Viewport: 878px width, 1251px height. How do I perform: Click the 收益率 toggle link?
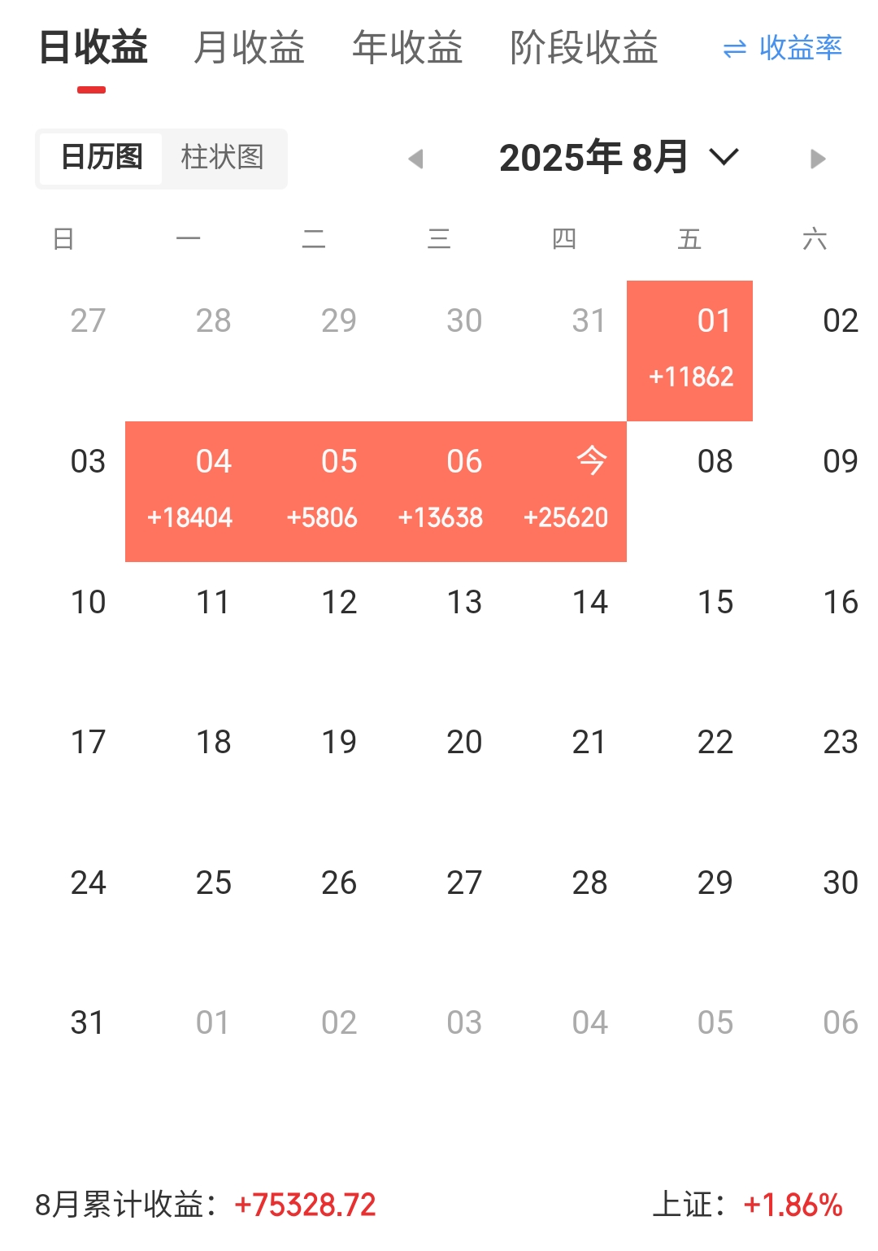tap(800, 48)
